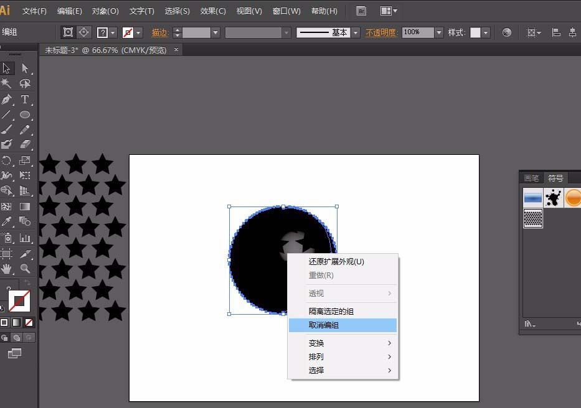The width and height of the screenshot is (581, 408).
Task: Choose 取消编组 from the context menu
Action: (x=324, y=325)
